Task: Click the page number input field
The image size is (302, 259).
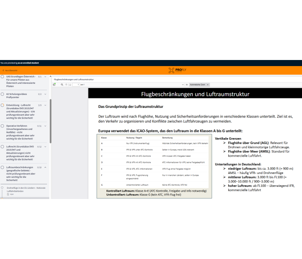Action: point(76,85)
